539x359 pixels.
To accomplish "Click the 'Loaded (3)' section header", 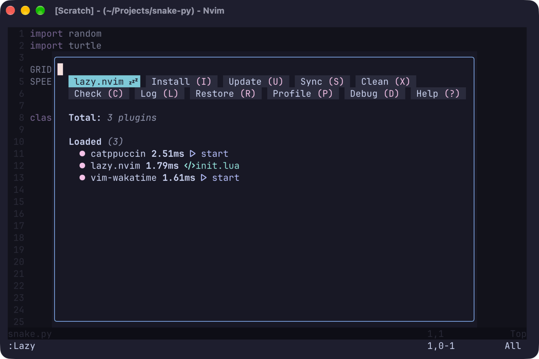I will coord(96,141).
